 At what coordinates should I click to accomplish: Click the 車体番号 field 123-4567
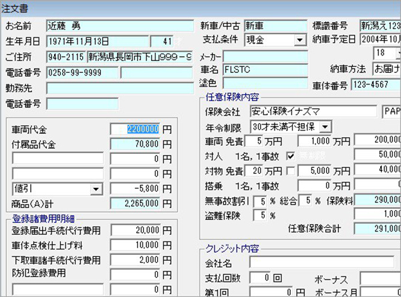click(376, 84)
